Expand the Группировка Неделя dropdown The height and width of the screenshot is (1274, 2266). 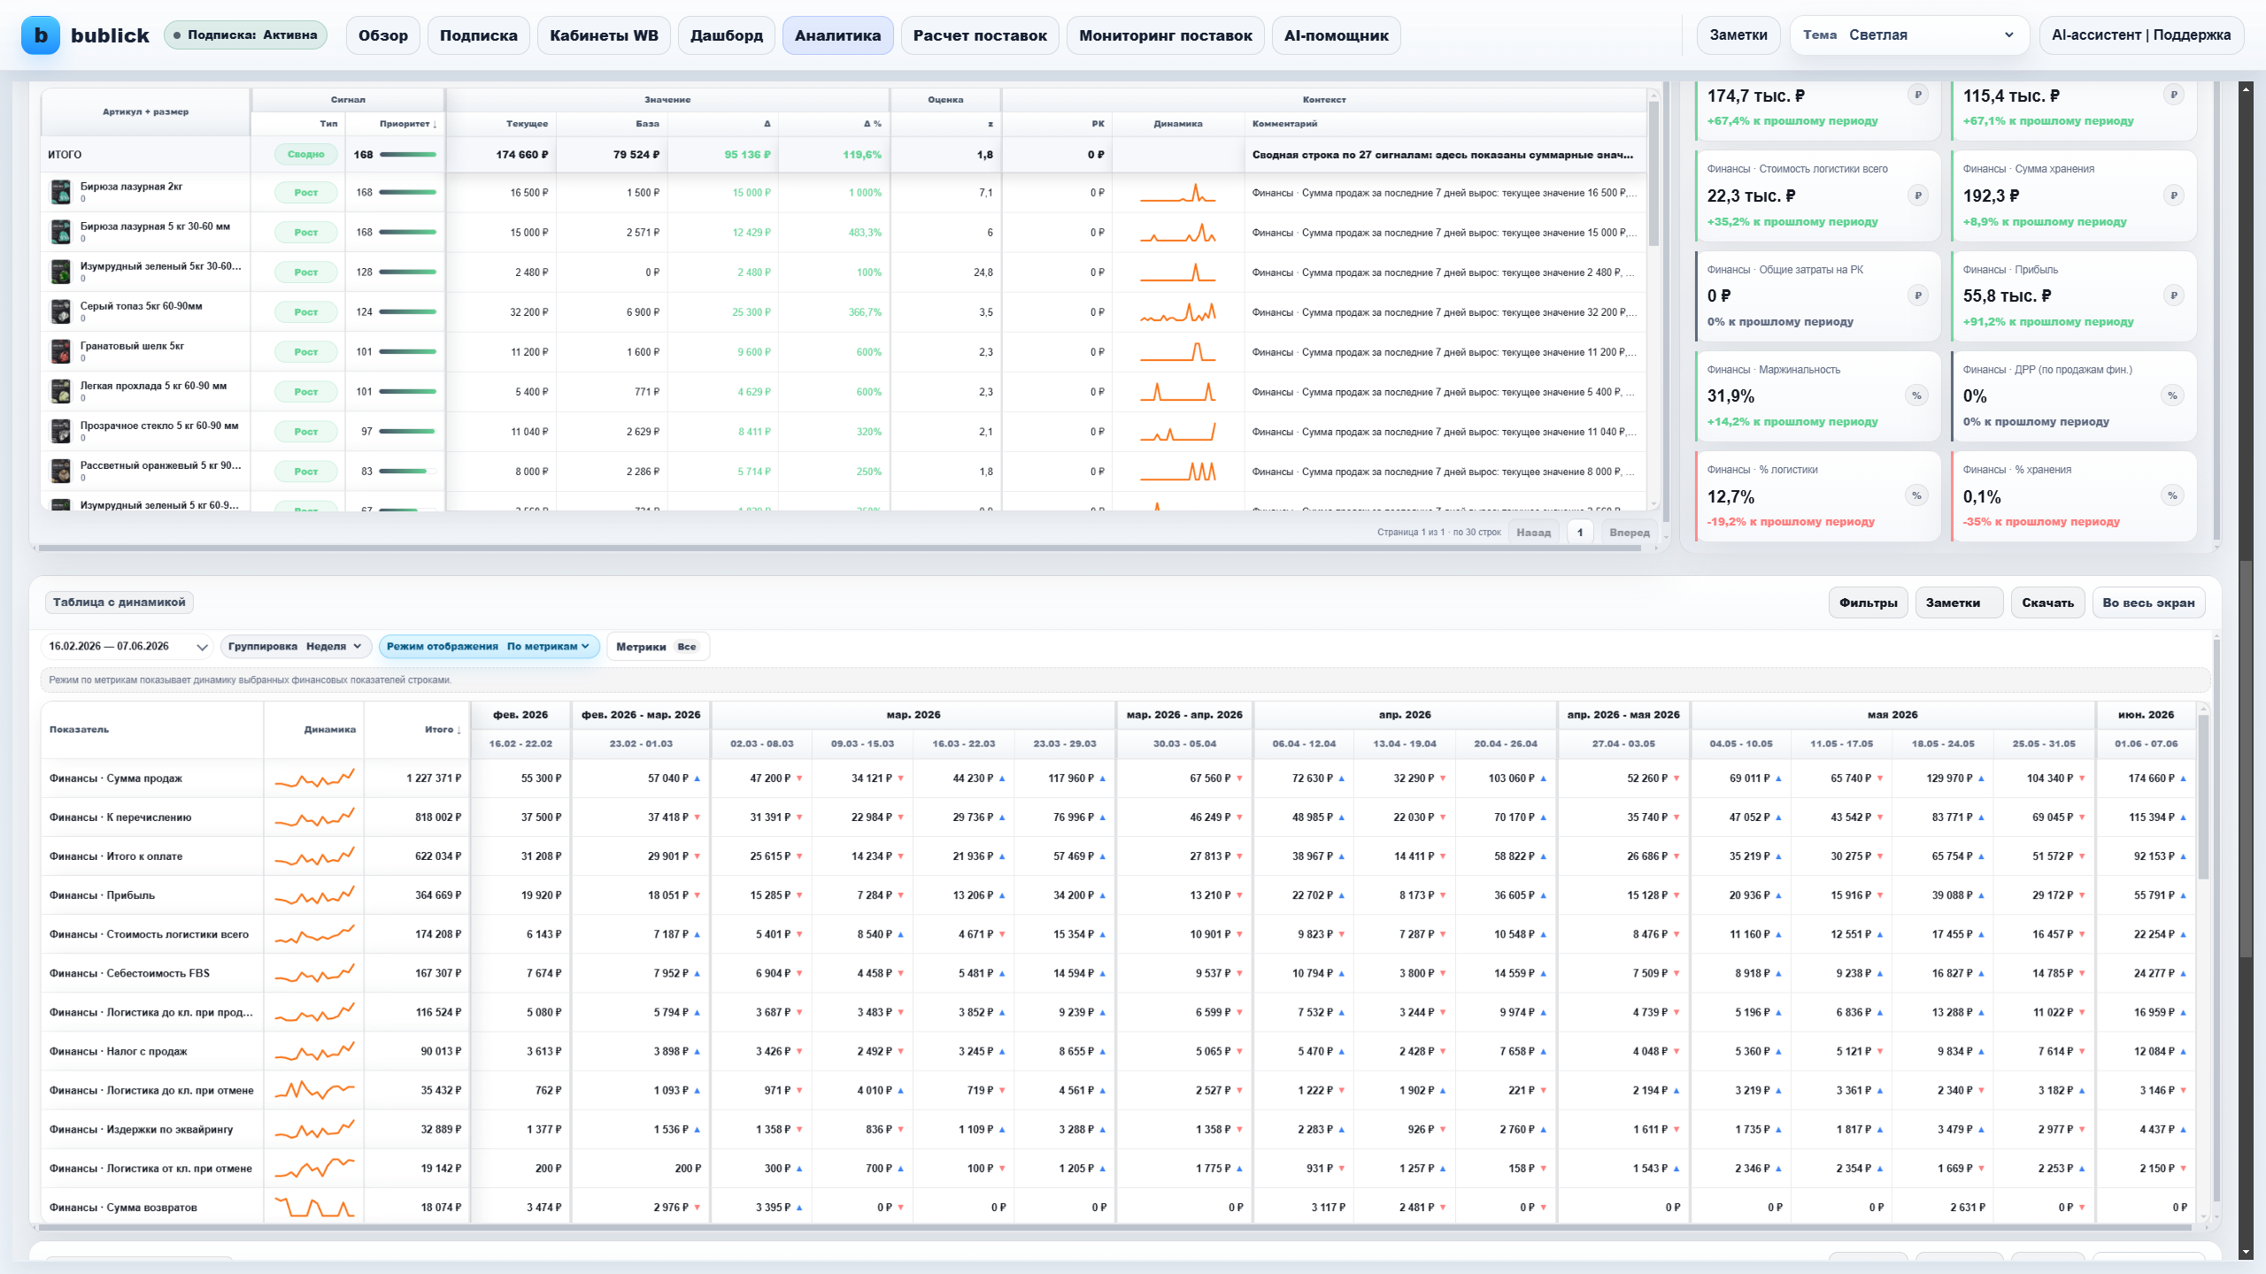[296, 647]
